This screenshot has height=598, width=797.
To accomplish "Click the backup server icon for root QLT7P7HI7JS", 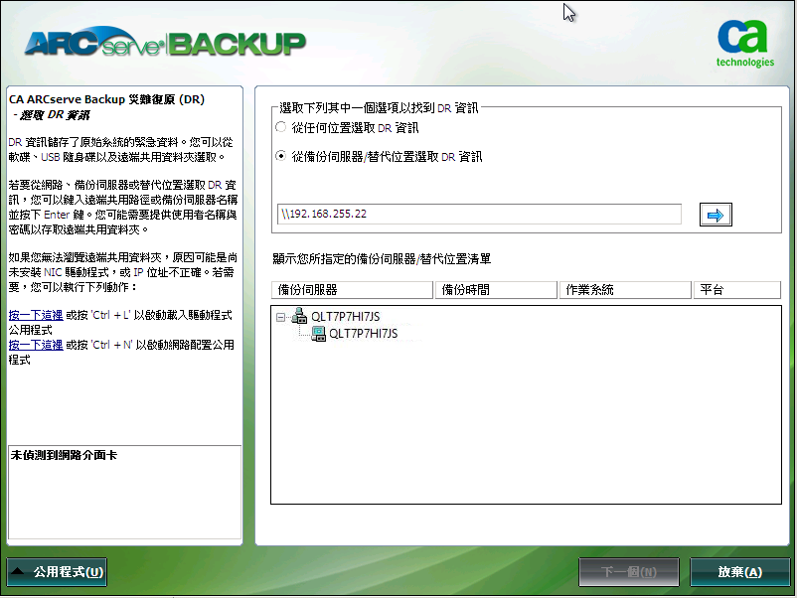I will 299,316.
